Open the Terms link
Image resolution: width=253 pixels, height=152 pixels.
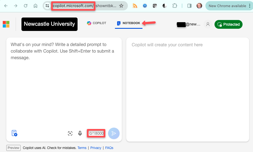click(82, 148)
